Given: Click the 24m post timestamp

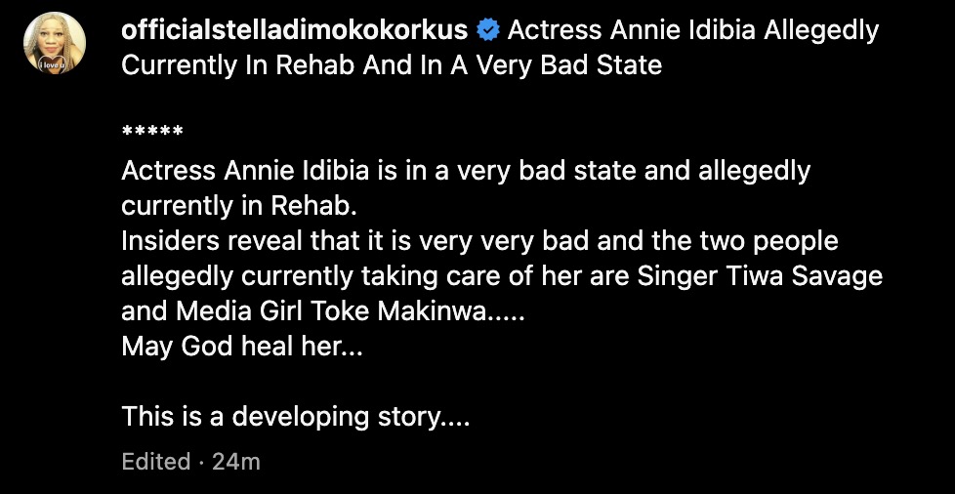Looking at the screenshot, I should 237,462.
